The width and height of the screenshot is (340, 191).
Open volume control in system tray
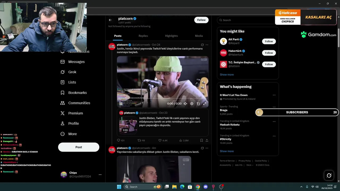coord(317,187)
